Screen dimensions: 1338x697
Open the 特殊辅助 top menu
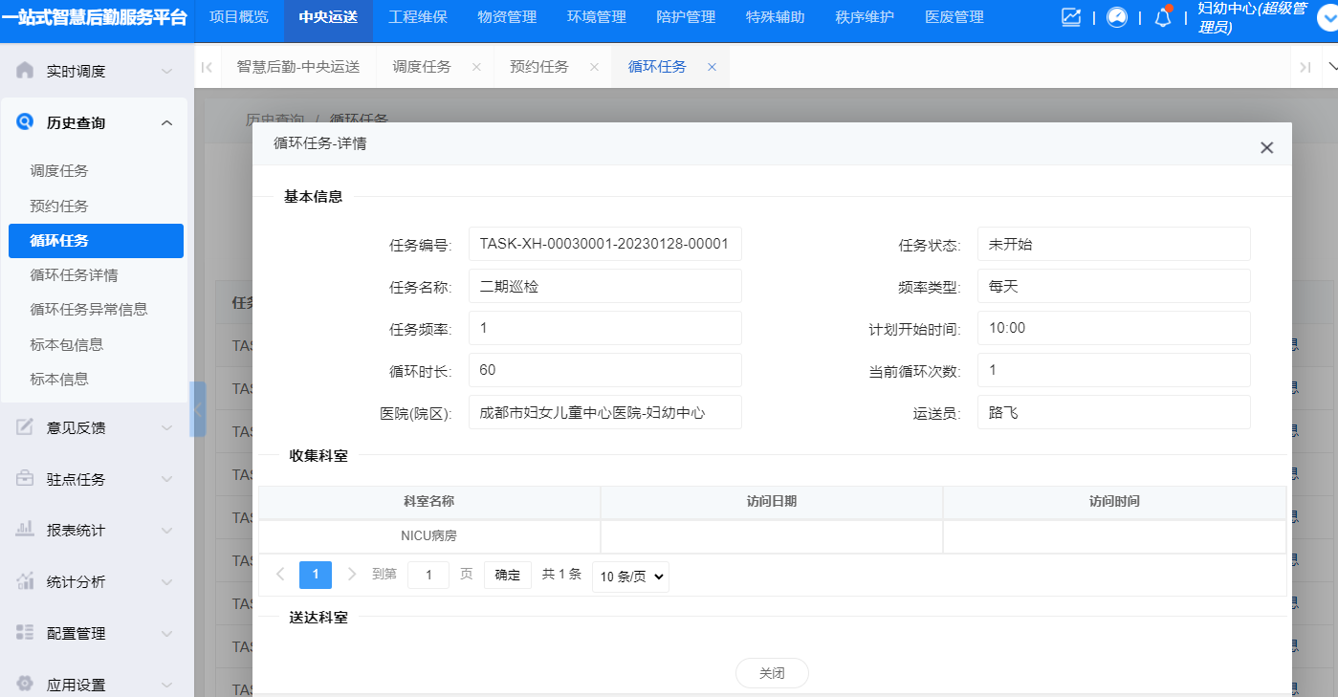[776, 17]
